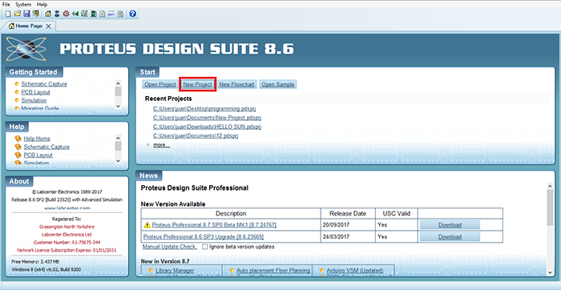This screenshot has width=561, height=290.
Task: Open PCB Layout via the red toolbar icon
Action: 66,14
